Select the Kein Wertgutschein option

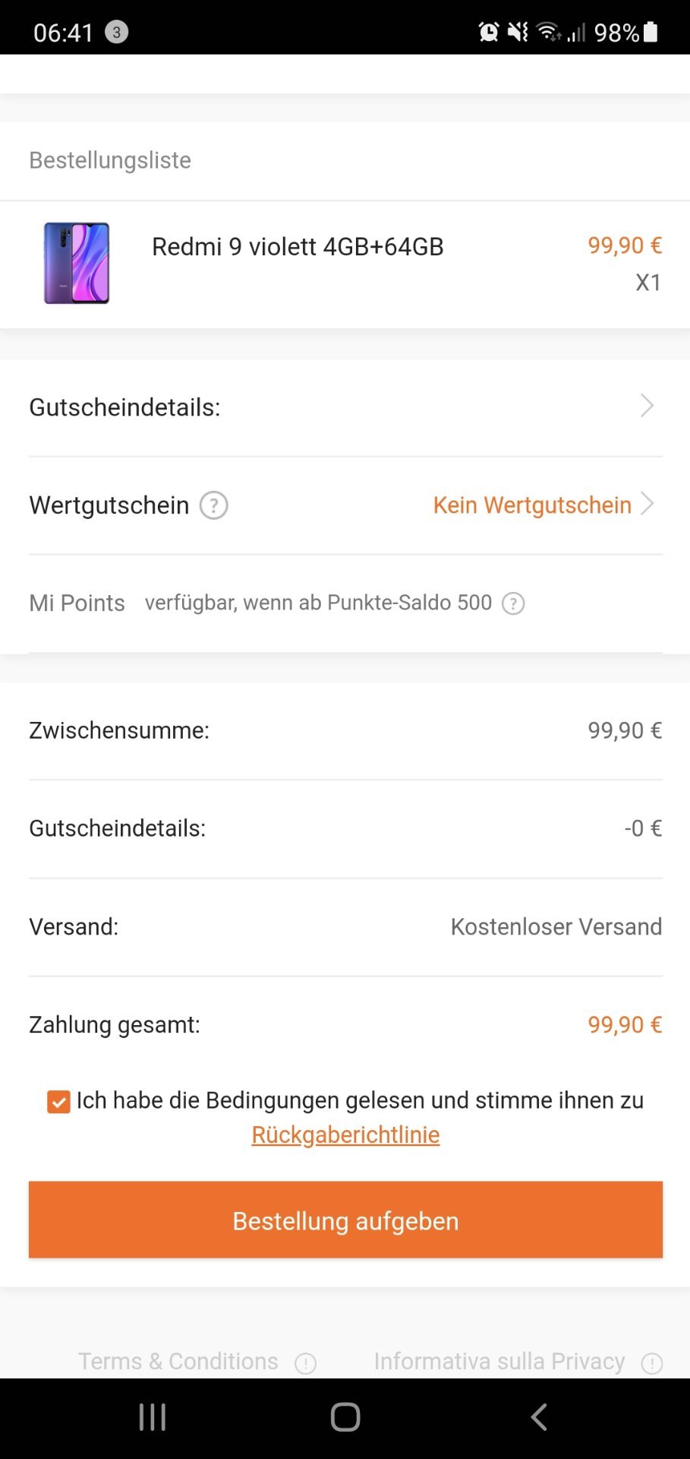click(x=531, y=505)
